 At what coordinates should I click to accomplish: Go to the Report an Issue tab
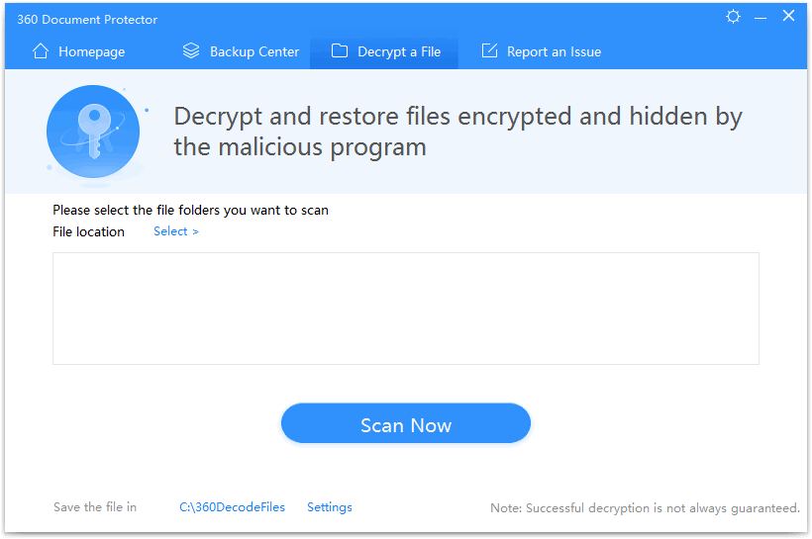[x=554, y=52]
